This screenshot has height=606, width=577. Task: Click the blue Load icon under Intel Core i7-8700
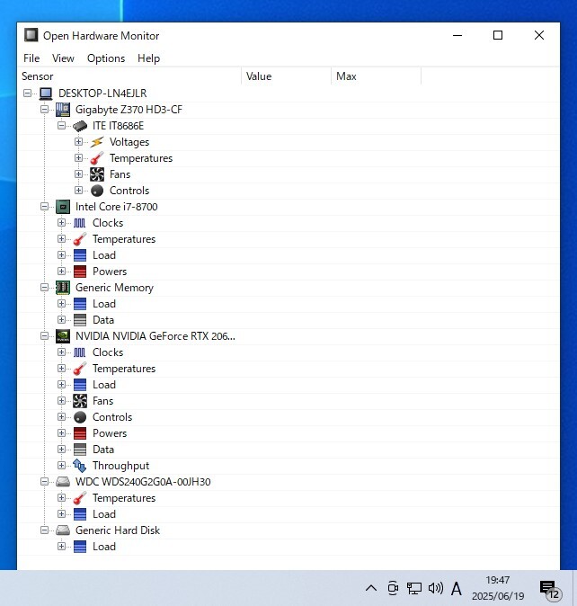coord(80,255)
